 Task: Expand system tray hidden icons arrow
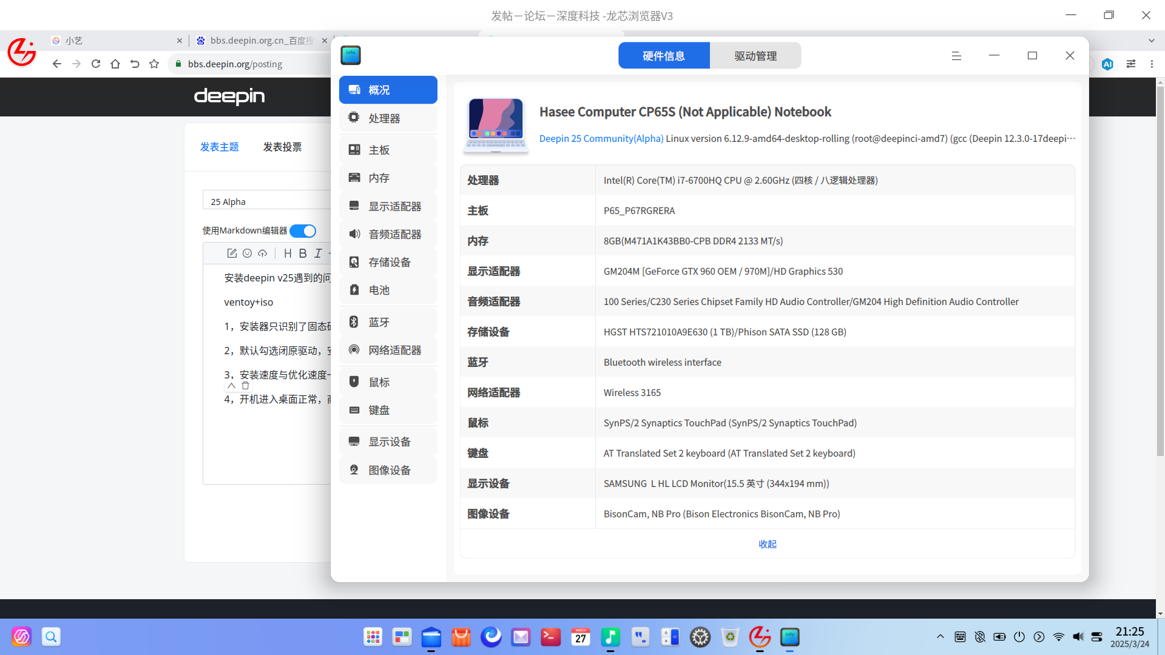(x=940, y=637)
